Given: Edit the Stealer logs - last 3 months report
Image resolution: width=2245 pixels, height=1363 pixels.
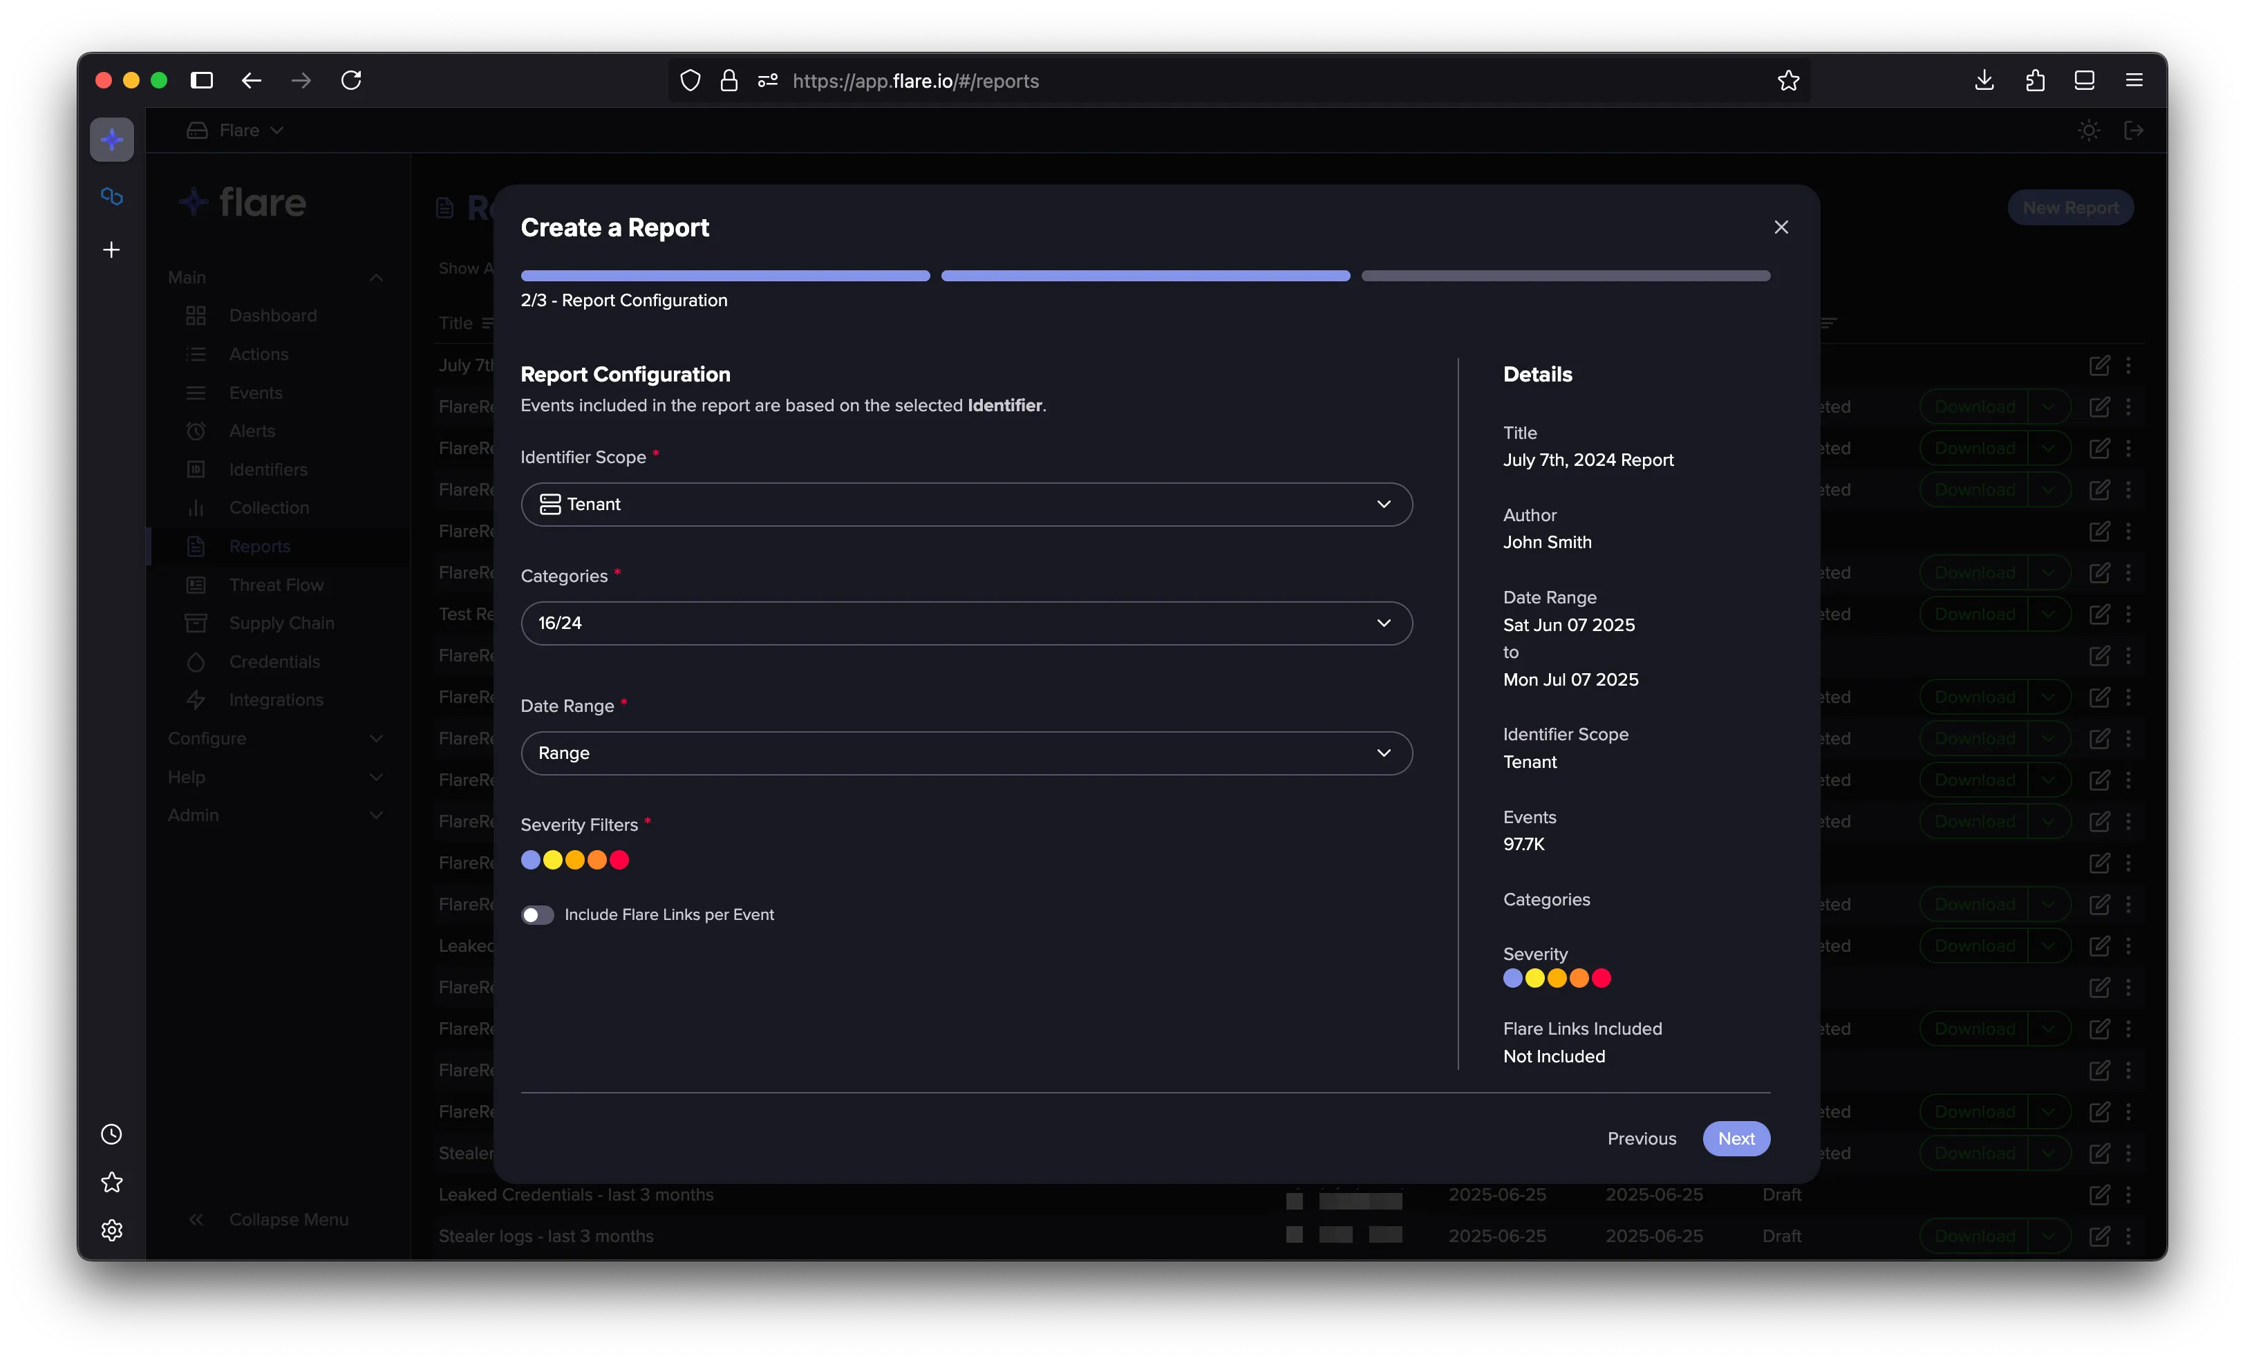Looking at the screenshot, I should [2098, 1237].
